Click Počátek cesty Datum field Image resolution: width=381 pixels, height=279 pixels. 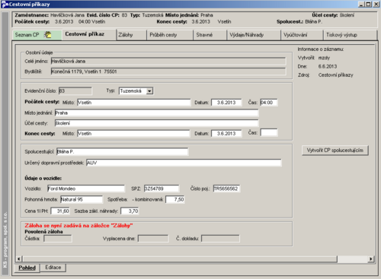[226, 103]
